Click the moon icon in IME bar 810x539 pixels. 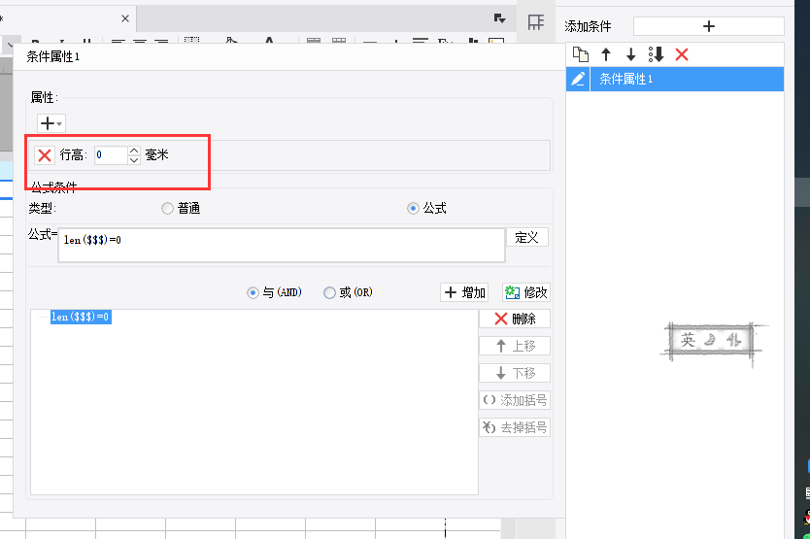(710, 340)
